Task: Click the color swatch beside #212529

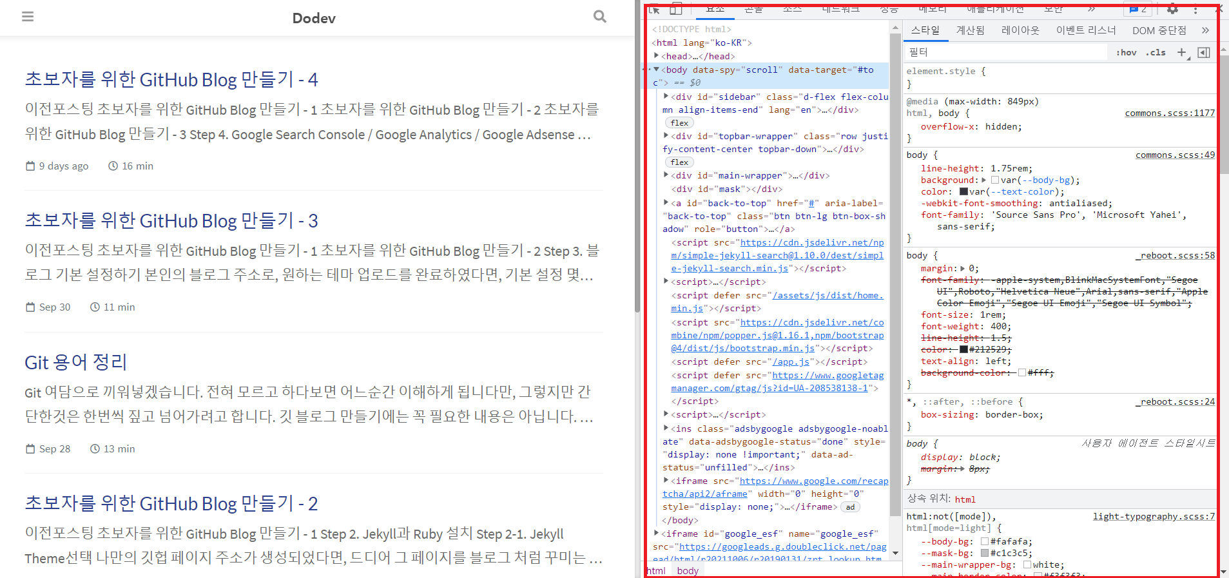Action: coord(964,349)
